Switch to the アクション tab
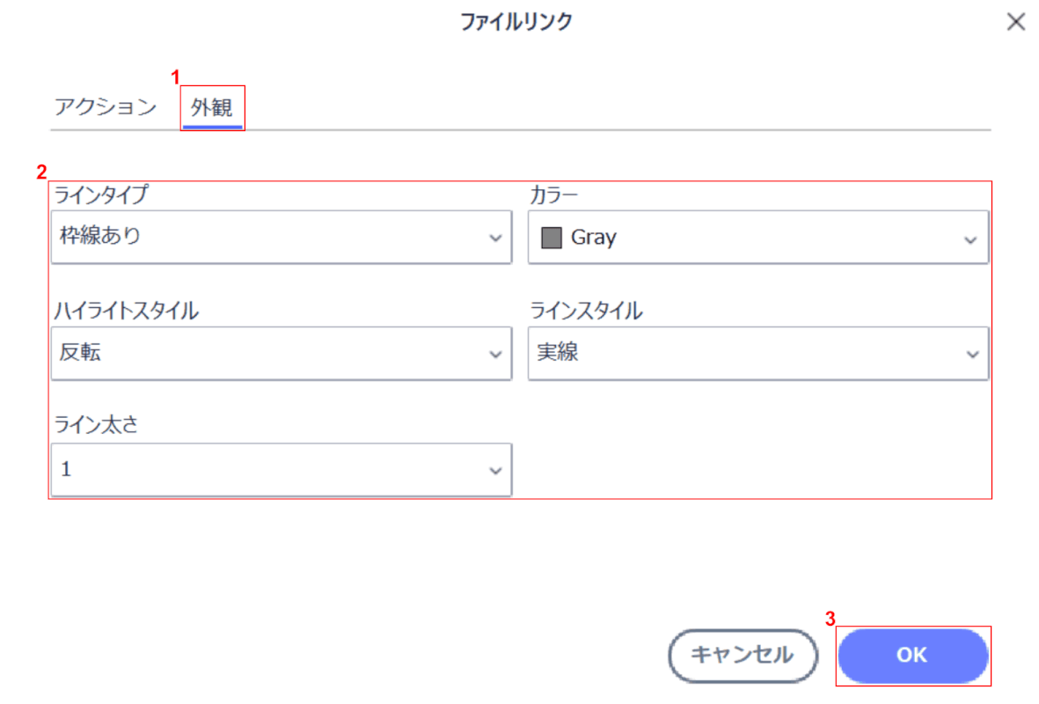Viewport: 1039px width, 704px height. point(106,108)
